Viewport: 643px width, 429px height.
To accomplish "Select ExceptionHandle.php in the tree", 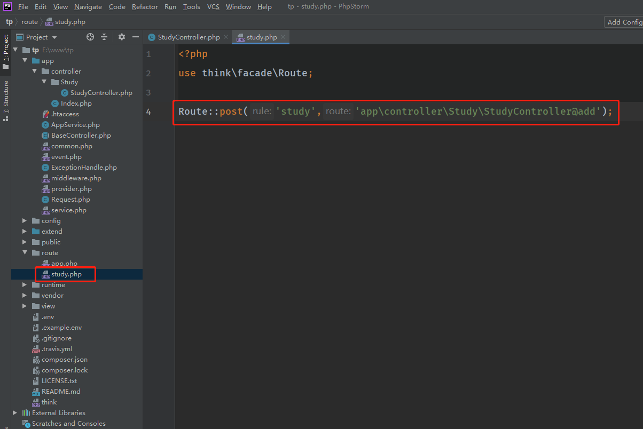I will coord(79,167).
